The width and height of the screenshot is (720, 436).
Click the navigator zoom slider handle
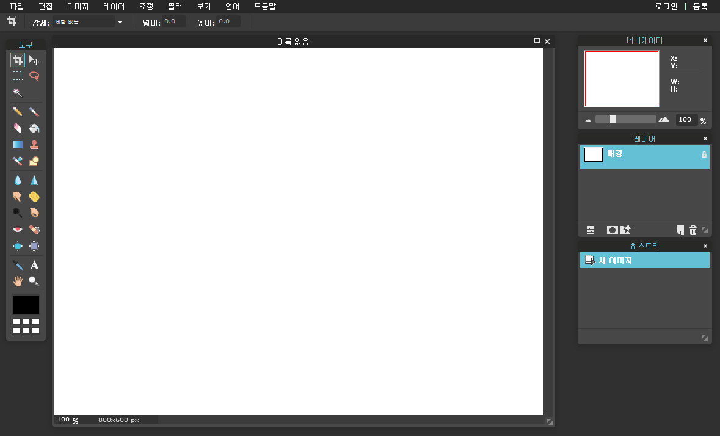[x=613, y=119]
